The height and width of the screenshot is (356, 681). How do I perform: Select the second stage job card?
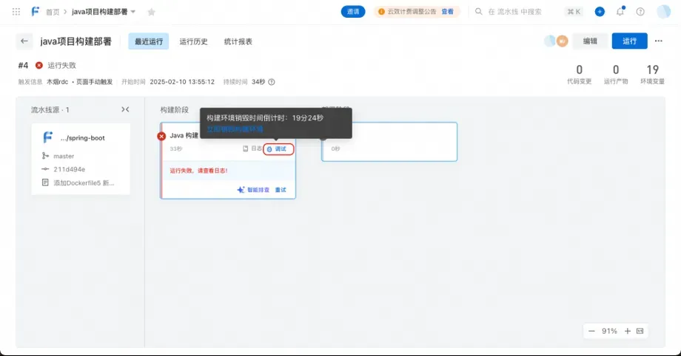click(x=389, y=142)
